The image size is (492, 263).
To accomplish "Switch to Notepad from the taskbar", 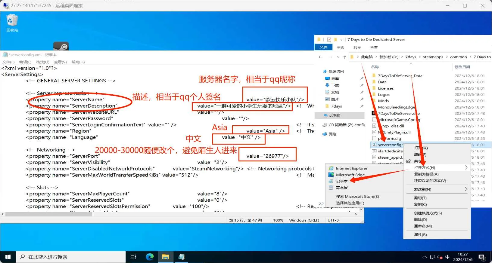I will click(x=181, y=257).
